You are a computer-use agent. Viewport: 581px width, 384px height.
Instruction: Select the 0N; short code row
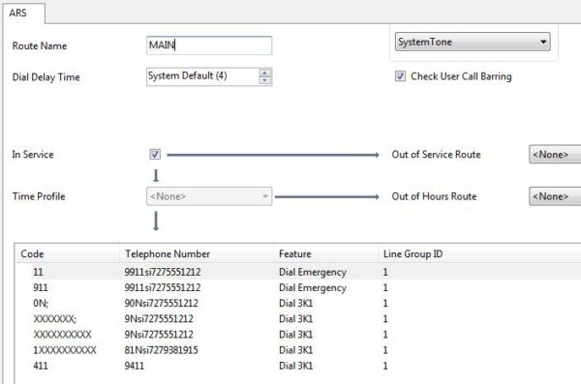pos(298,303)
